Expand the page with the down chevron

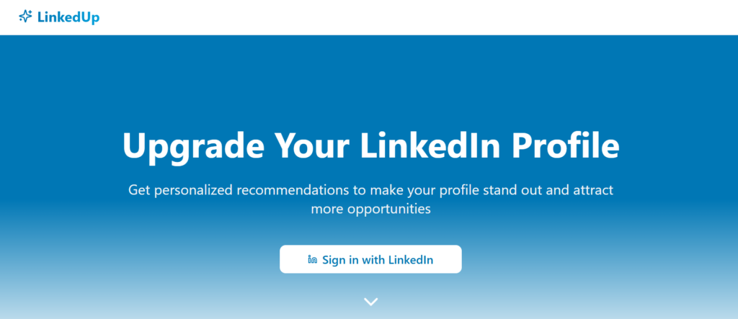click(370, 302)
